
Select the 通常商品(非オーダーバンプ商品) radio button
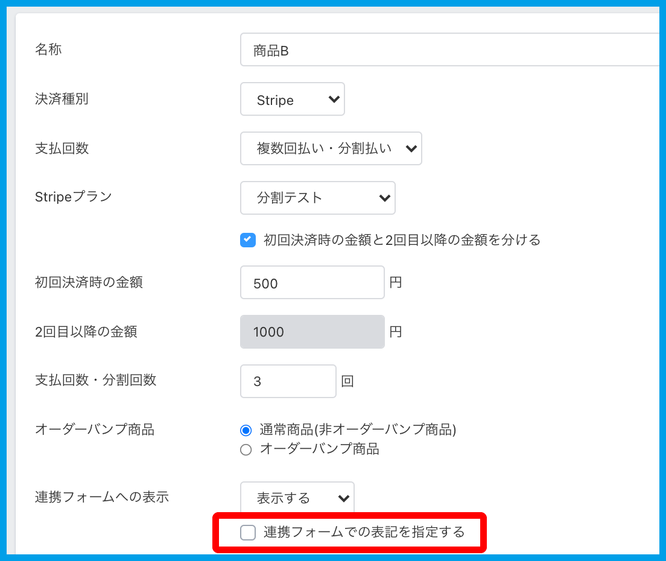pos(246,431)
